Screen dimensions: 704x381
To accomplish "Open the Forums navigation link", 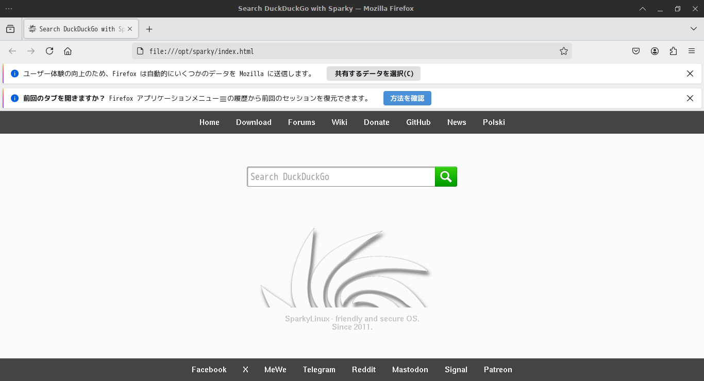I will (x=301, y=122).
